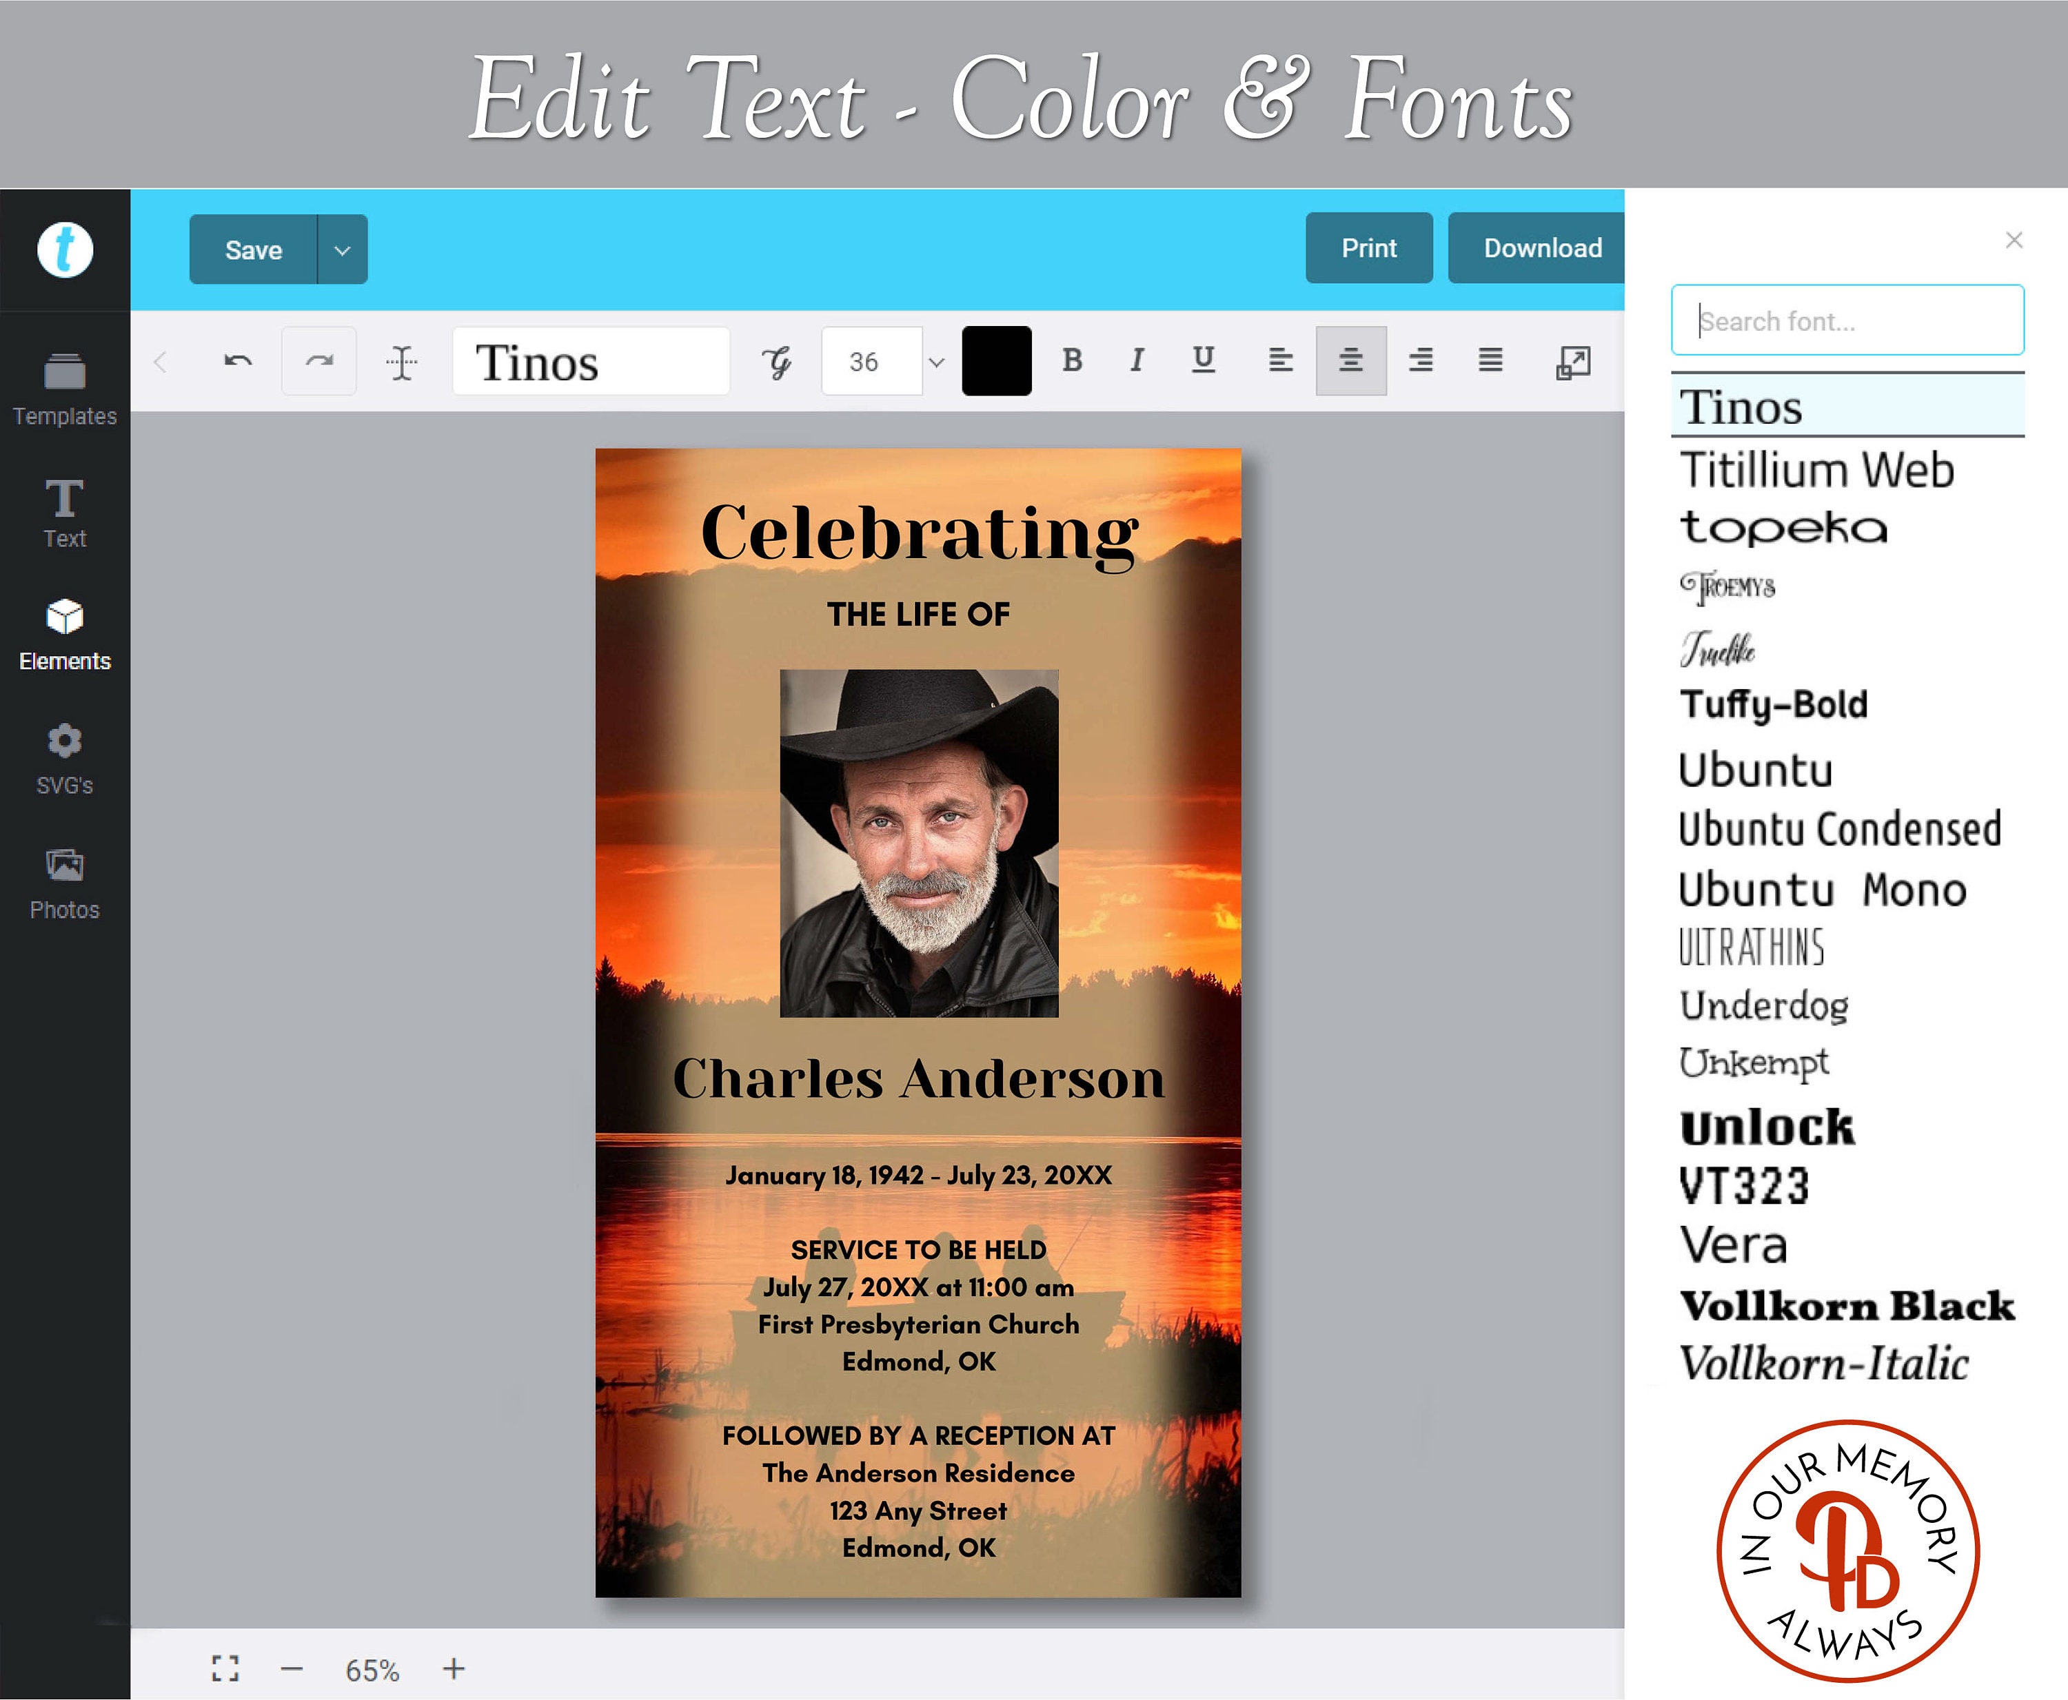Select the portrait photo on the card
Viewport: 2068px width, 1700px height.
pos(919,843)
